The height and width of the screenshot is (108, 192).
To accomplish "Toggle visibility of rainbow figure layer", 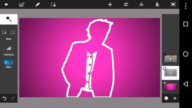I will 165,55.
